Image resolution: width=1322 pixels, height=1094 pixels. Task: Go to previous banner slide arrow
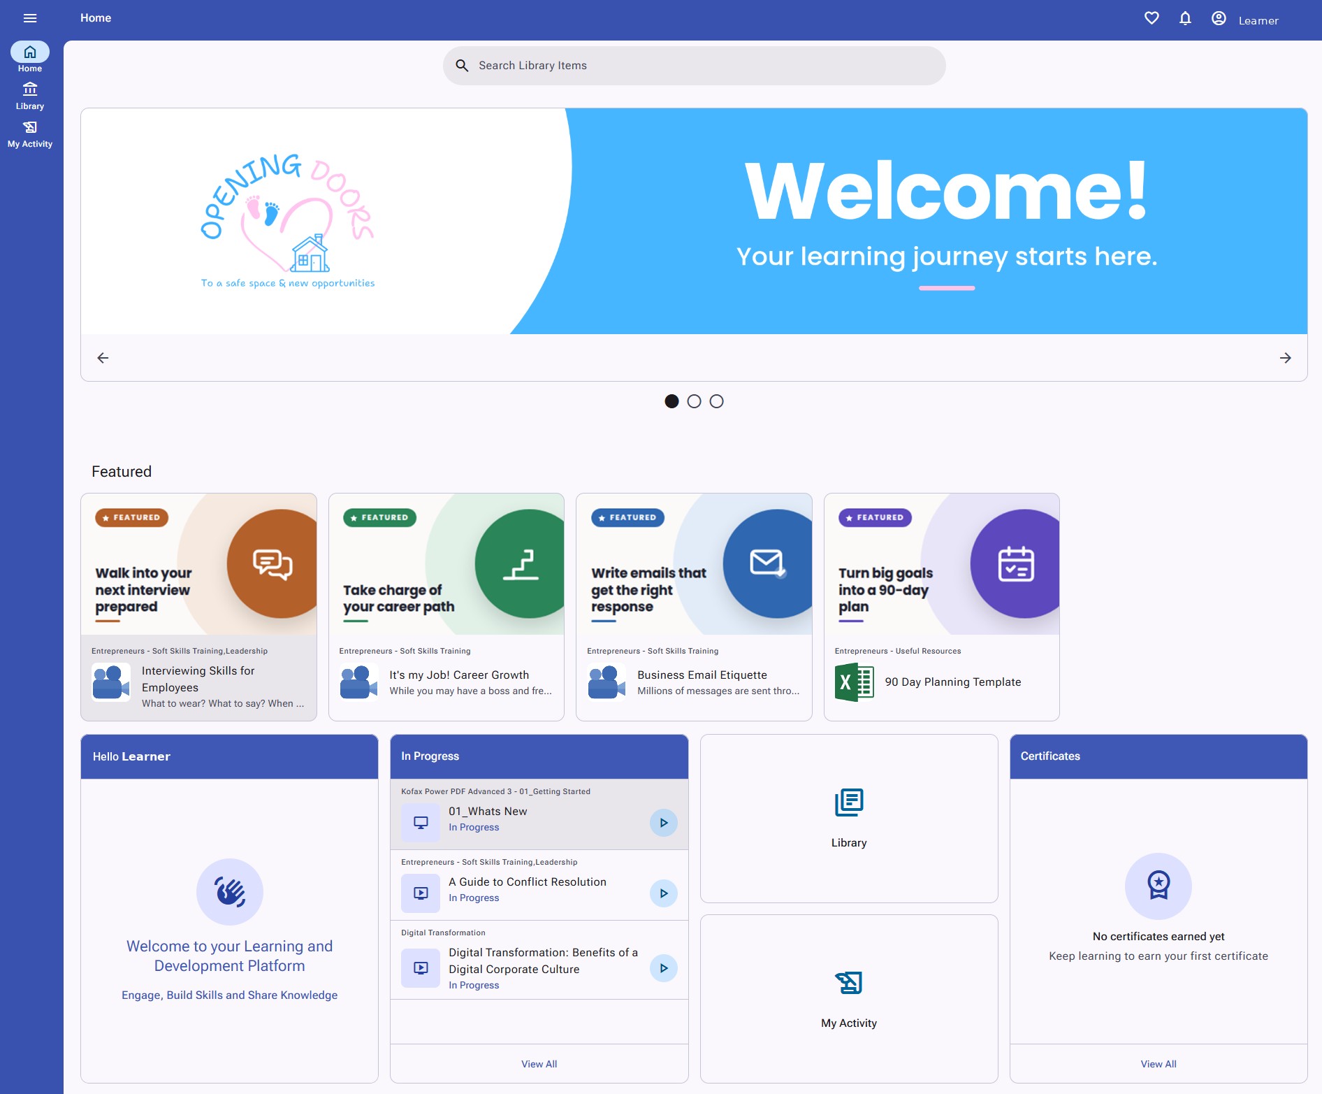tap(103, 358)
